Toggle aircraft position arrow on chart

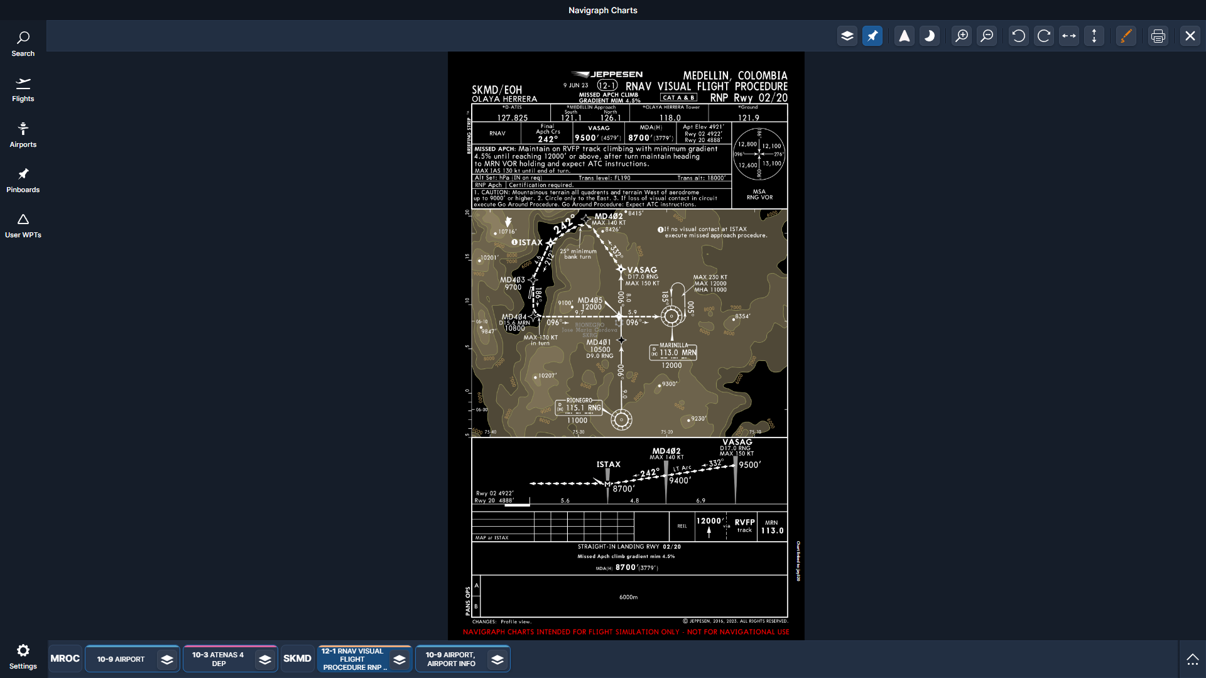pyautogui.click(x=905, y=36)
